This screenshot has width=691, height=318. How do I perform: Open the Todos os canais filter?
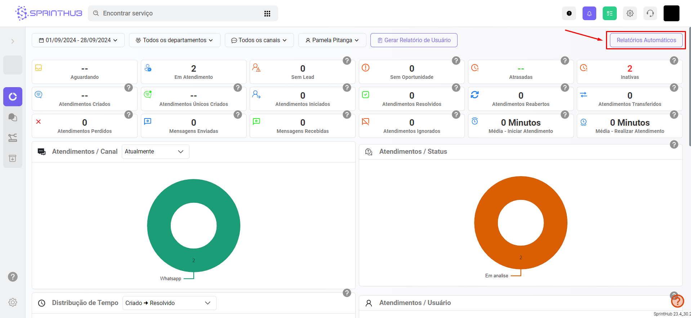coord(259,40)
